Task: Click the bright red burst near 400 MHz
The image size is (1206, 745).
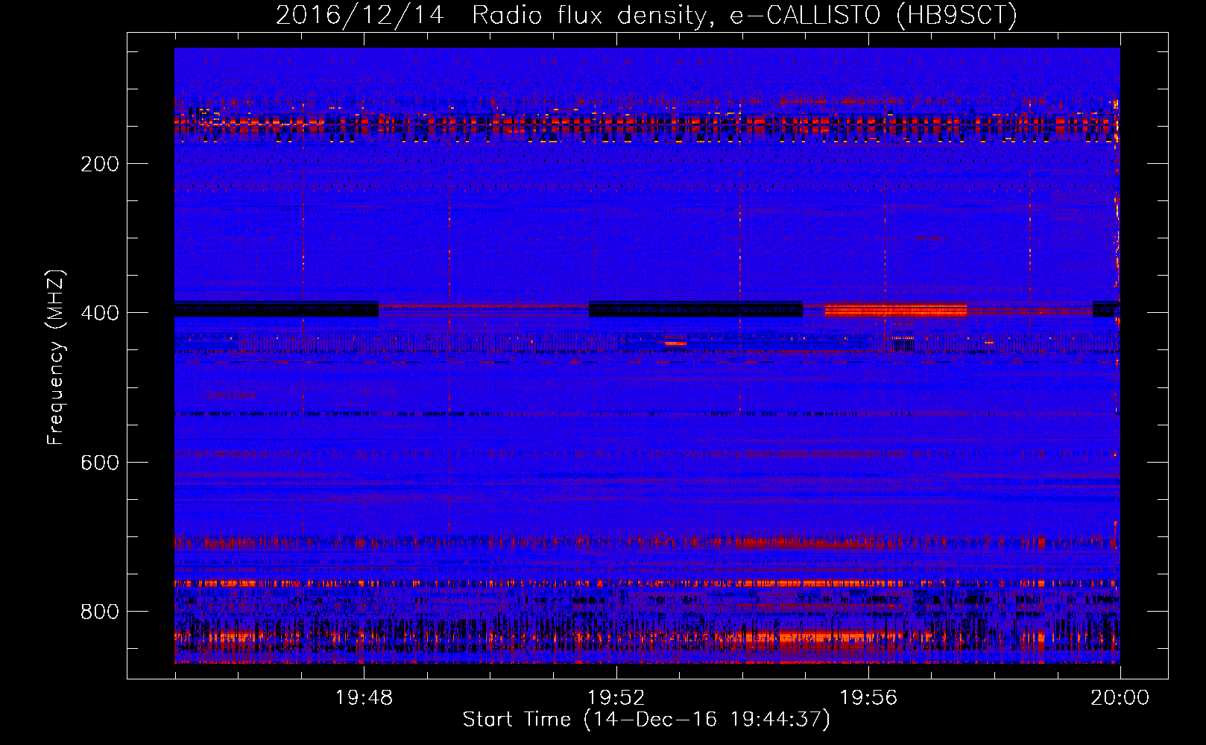Action: coord(896,310)
